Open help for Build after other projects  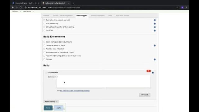[x=155, y=20]
